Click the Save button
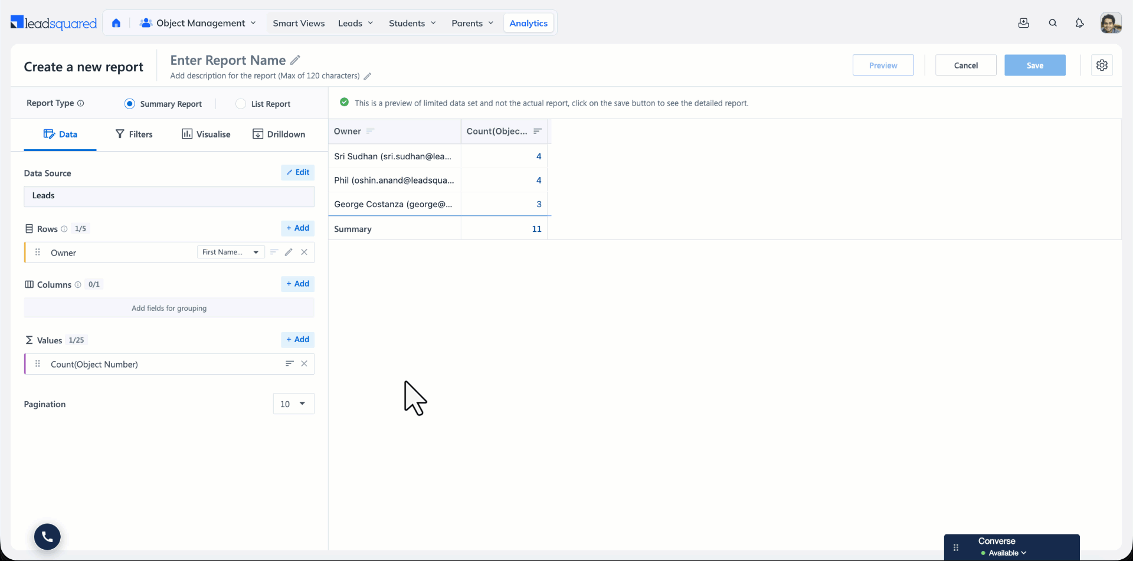This screenshot has height=561, width=1133. 1034,65
